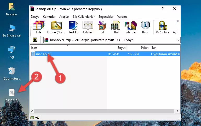Open the Araçlar menu
Viewport: 201px width, 126px height.
click(x=64, y=17)
